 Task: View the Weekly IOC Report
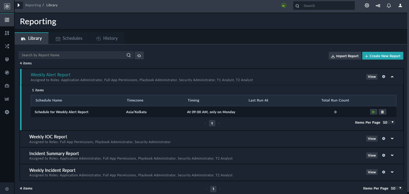(x=372, y=139)
